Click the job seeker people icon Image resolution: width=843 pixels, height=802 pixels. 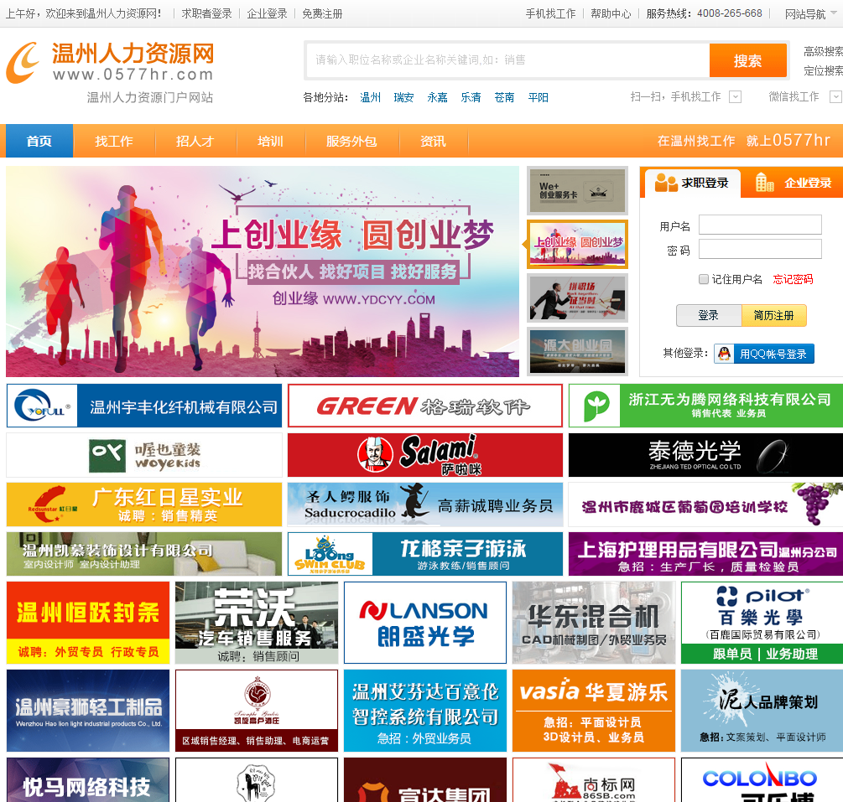click(666, 183)
